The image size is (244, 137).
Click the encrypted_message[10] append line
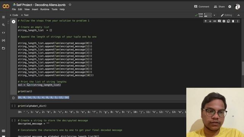[x=56, y=75]
